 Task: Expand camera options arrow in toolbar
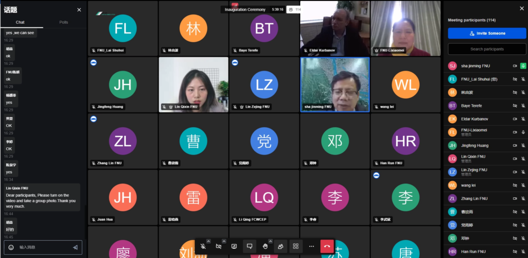pos(224,241)
